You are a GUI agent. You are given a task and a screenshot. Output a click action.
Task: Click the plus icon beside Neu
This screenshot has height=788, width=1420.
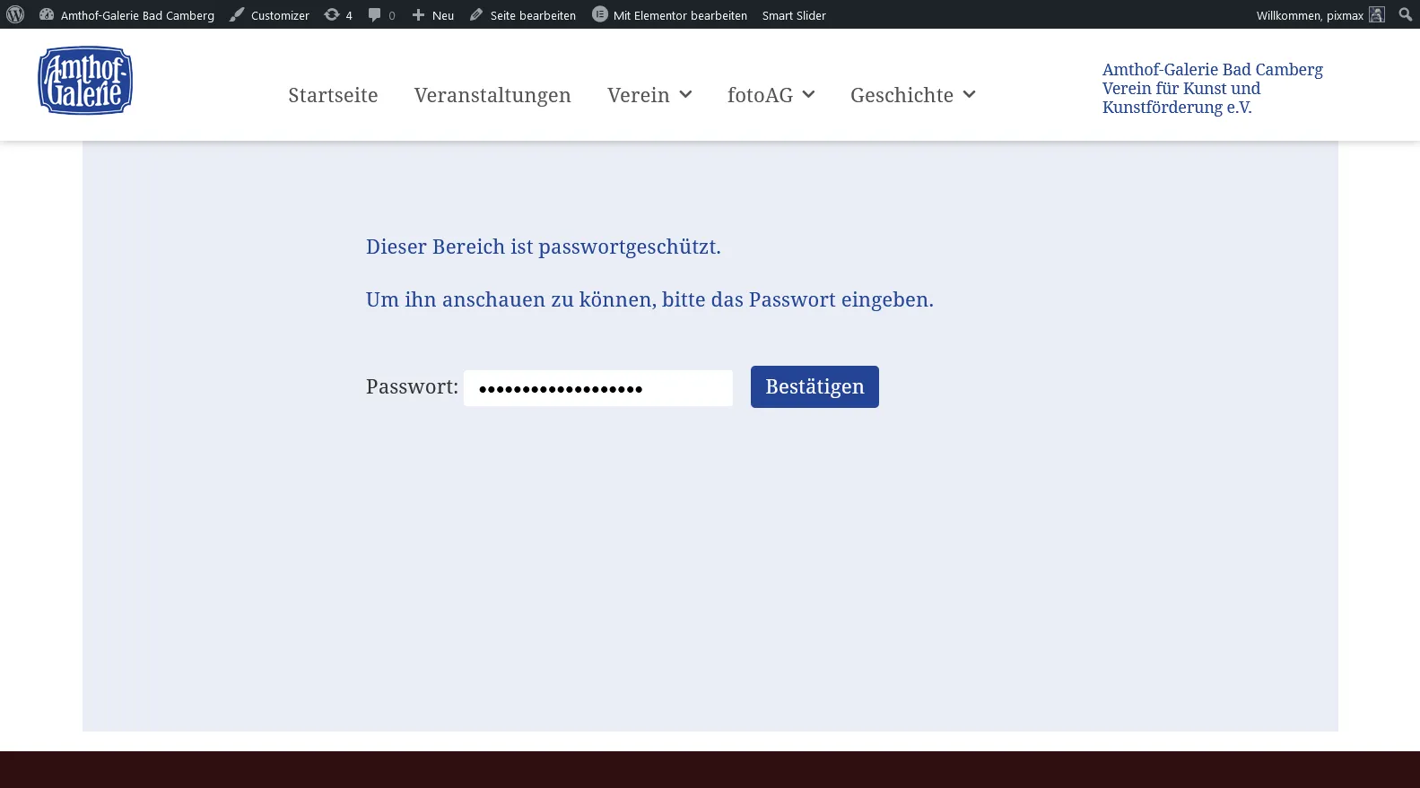click(x=418, y=14)
